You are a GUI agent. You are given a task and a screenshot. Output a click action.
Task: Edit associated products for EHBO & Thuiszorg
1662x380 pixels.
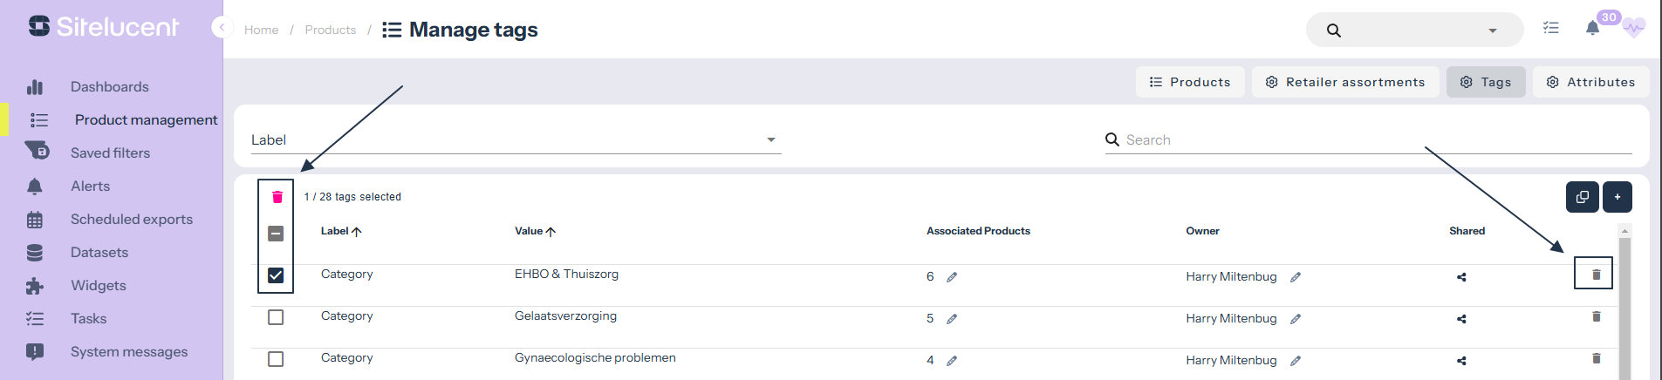point(952,277)
